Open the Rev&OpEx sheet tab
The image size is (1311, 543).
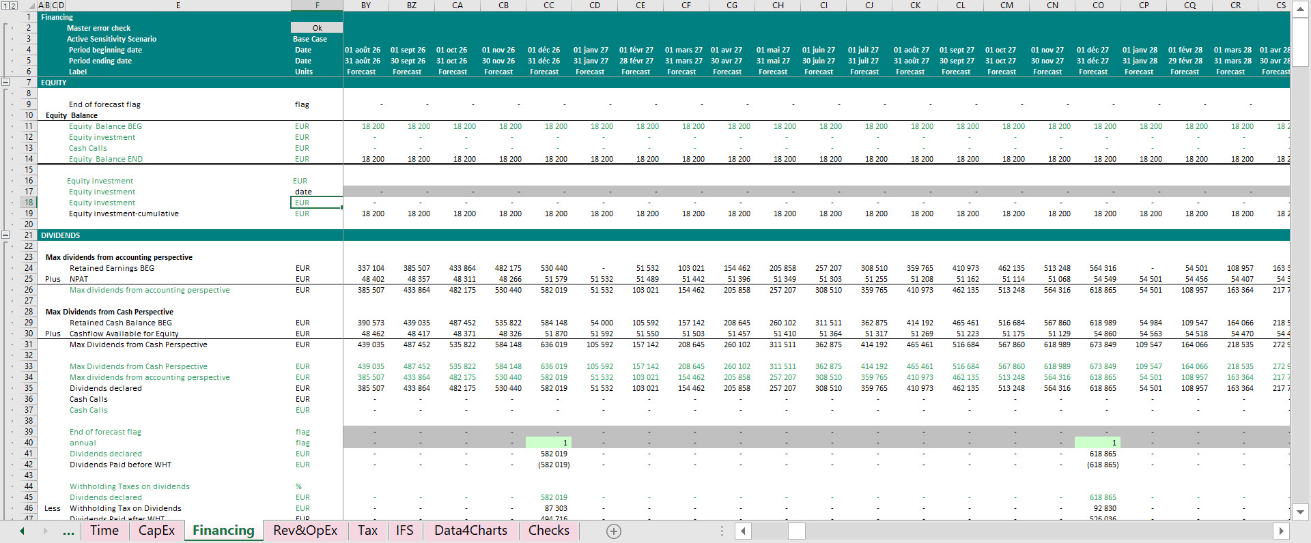point(305,531)
